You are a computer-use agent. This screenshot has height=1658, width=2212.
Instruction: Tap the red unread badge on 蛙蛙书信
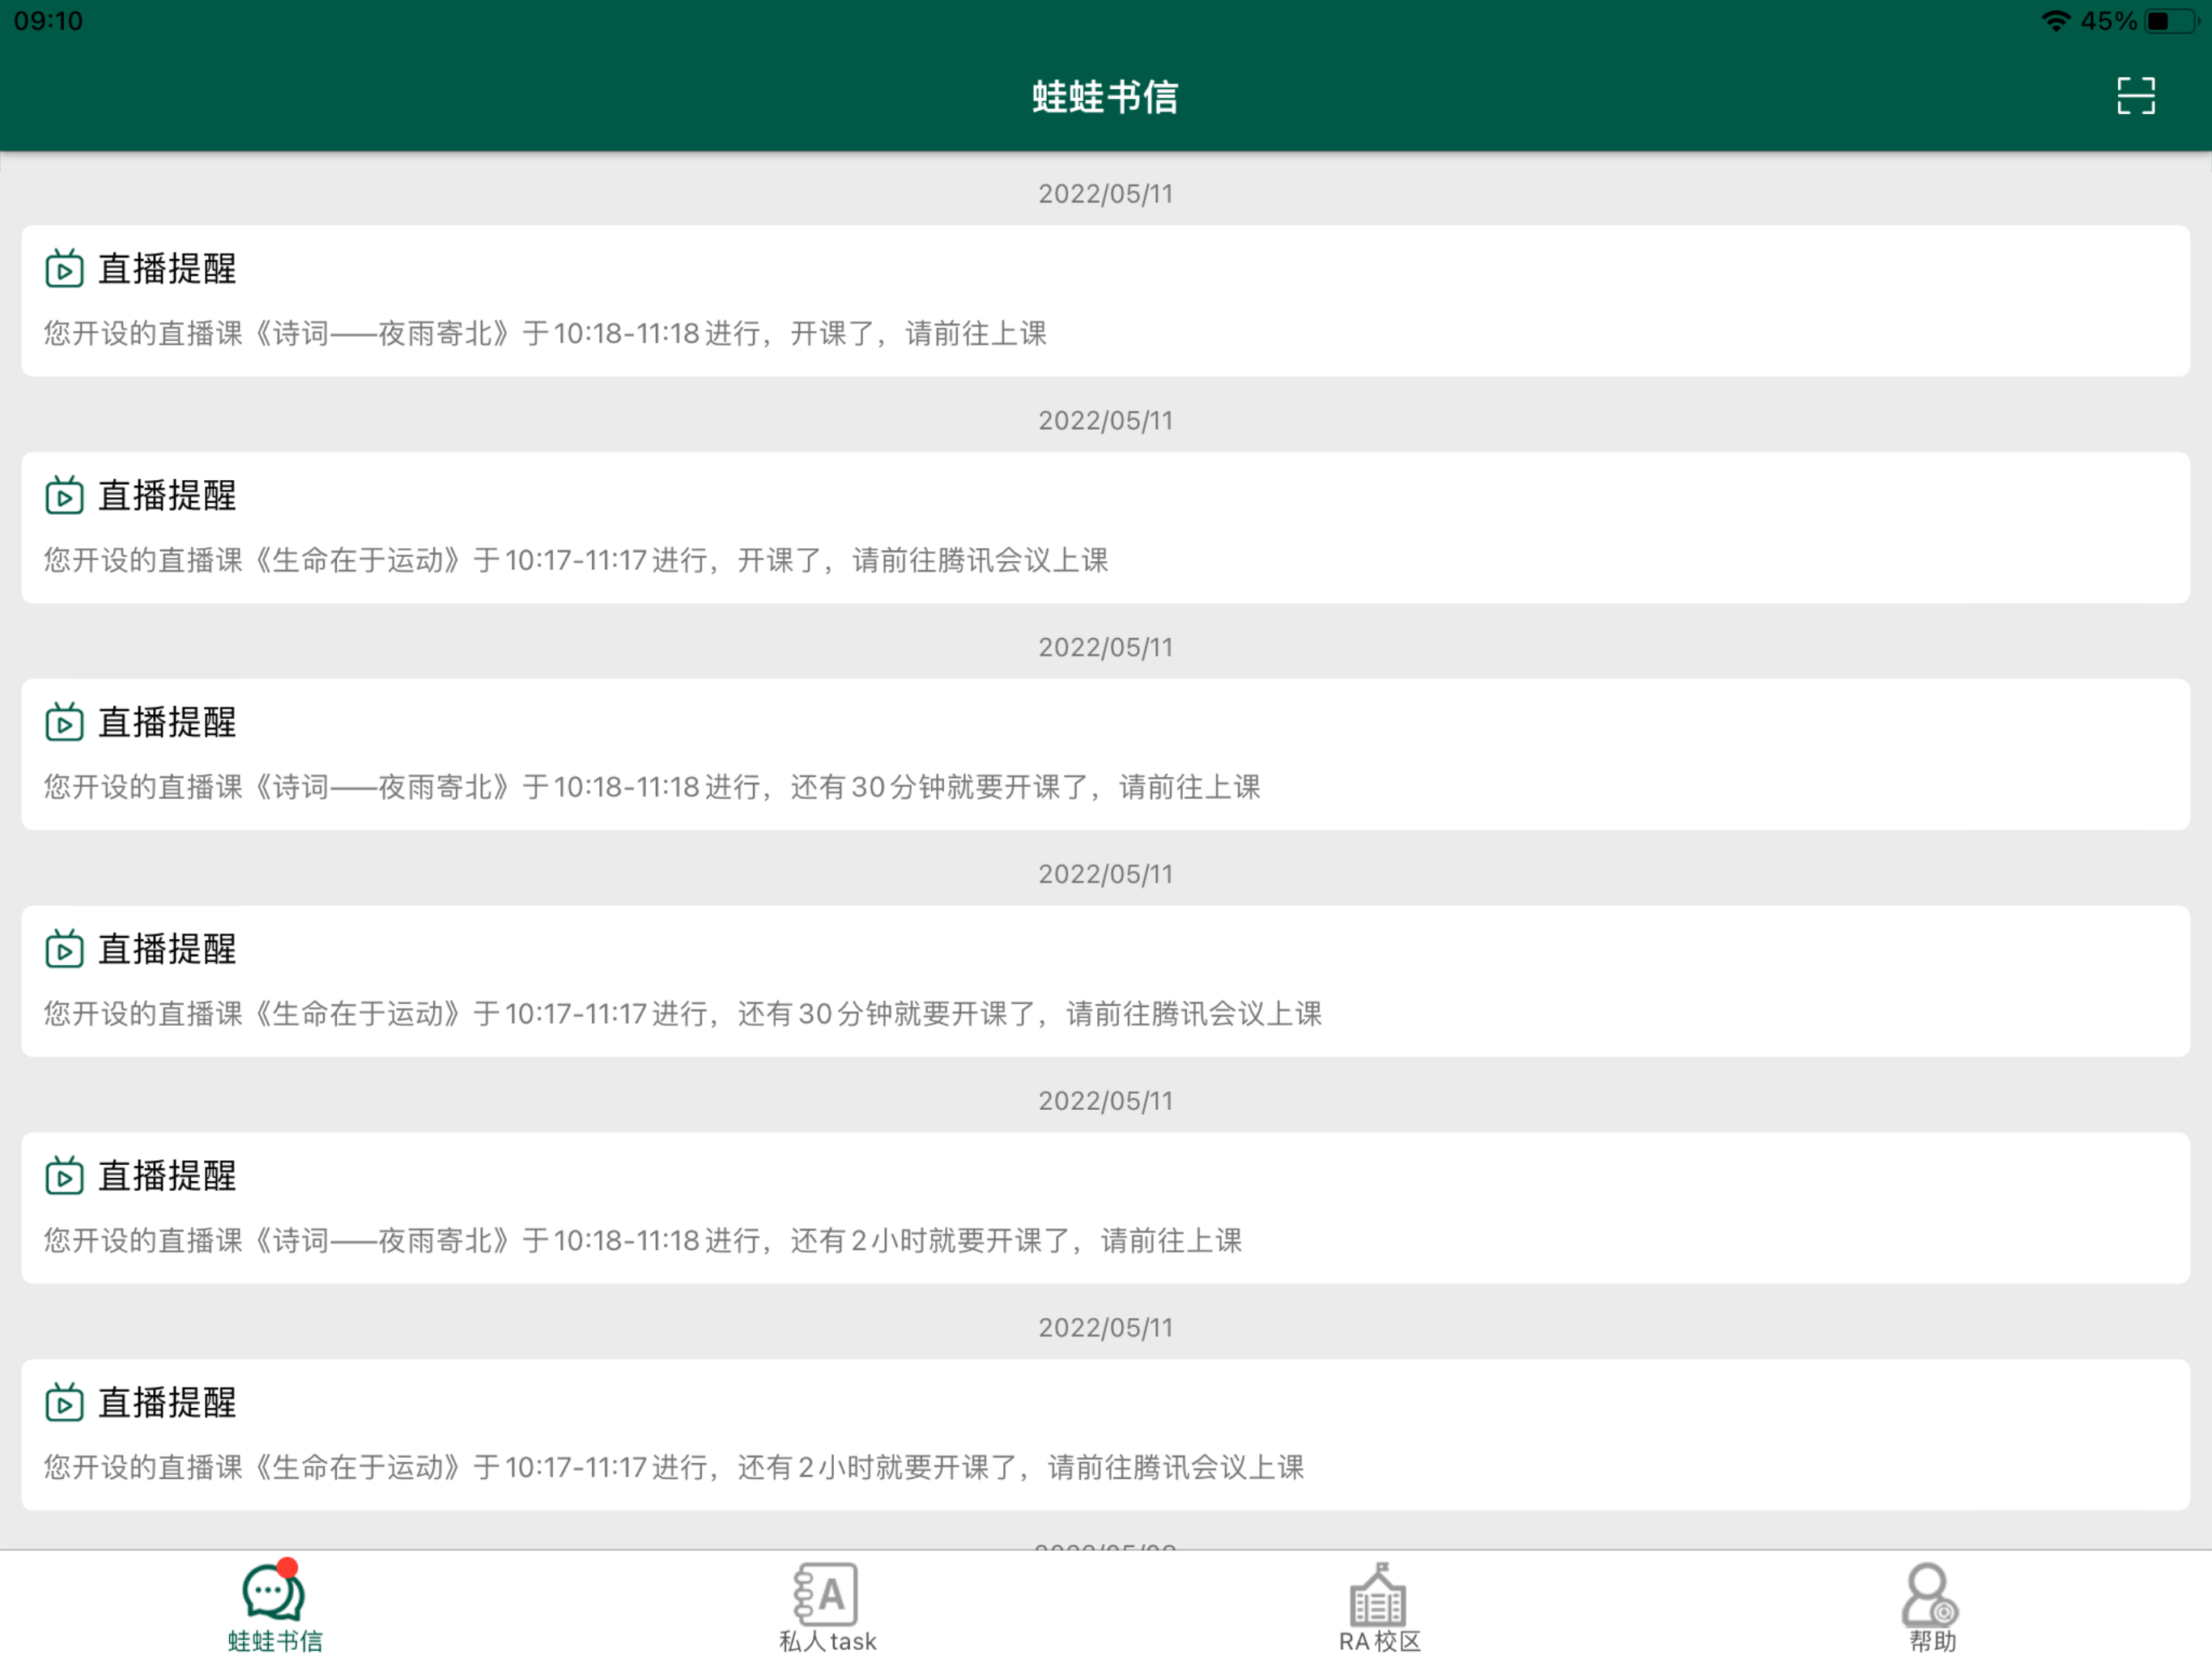[288, 1567]
